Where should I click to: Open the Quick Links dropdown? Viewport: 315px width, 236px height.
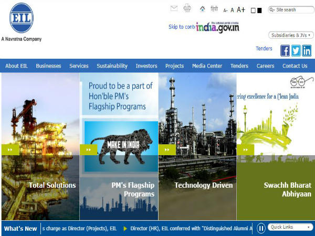click(x=290, y=227)
